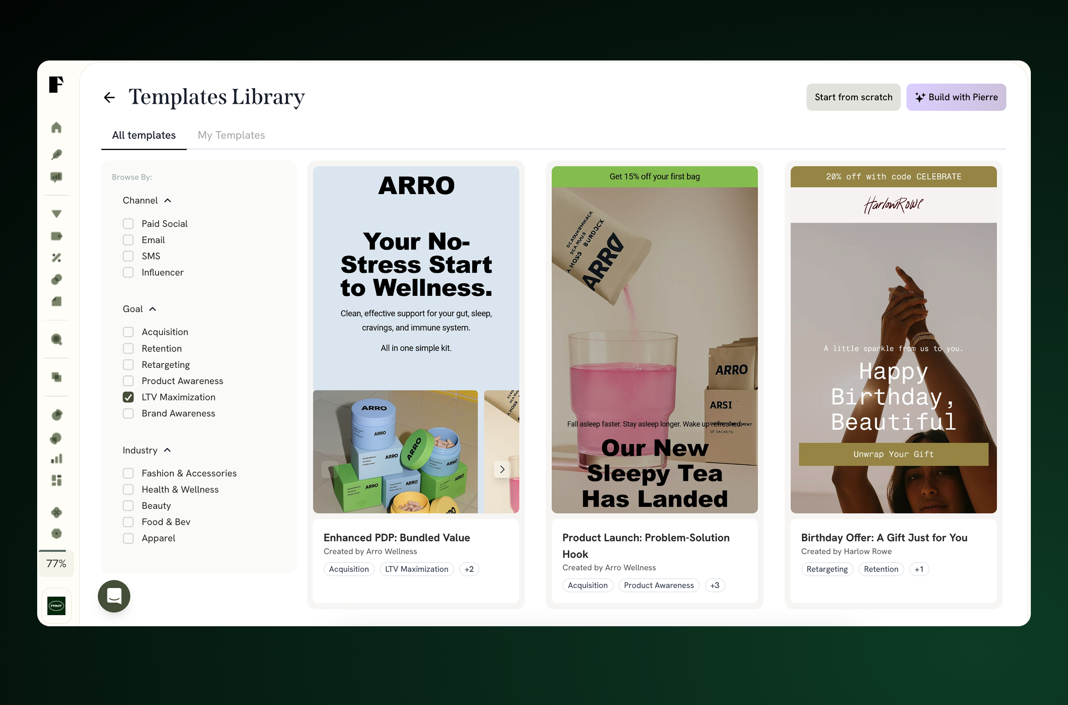This screenshot has width=1068, height=705.
Task: Go to Home via the house icon
Action: [x=56, y=128]
